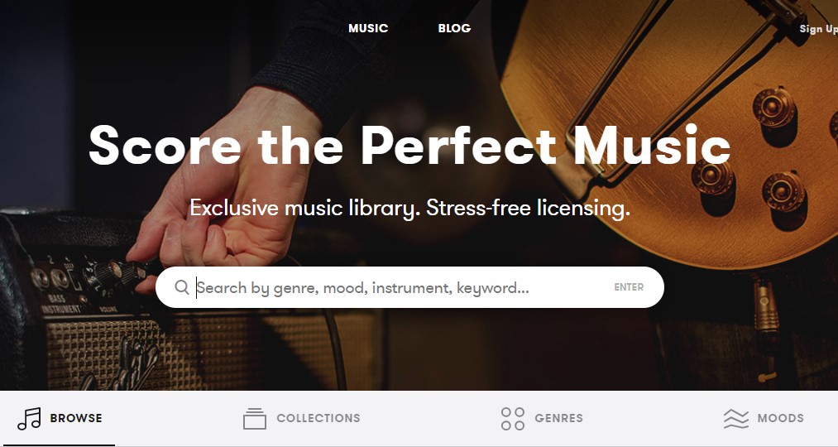Click the "Score the Perfect Music" headline
This screenshot has width=838, height=447.
(409, 146)
